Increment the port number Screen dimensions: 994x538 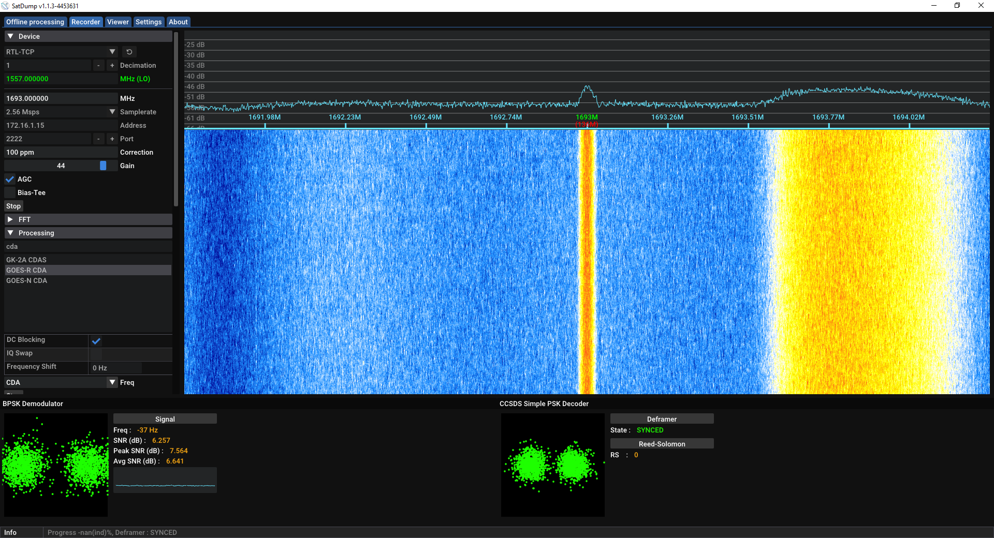112,139
